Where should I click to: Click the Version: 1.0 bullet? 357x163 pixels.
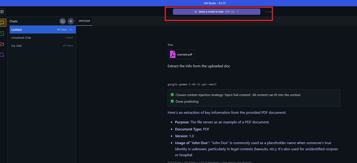pyautogui.click(x=184, y=136)
